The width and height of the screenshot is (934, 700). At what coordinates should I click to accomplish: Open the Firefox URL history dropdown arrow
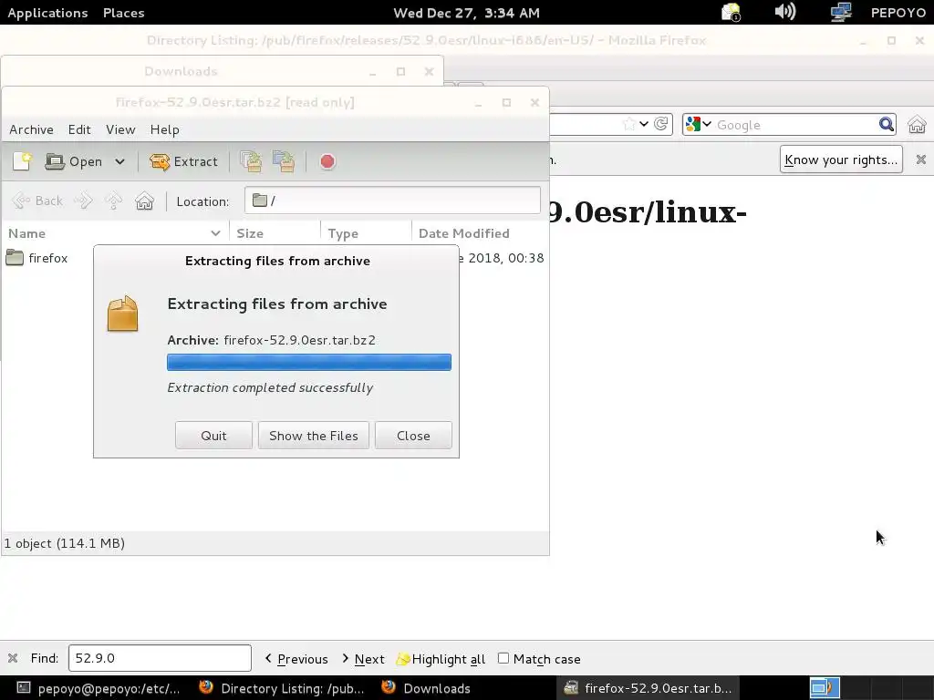(644, 124)
